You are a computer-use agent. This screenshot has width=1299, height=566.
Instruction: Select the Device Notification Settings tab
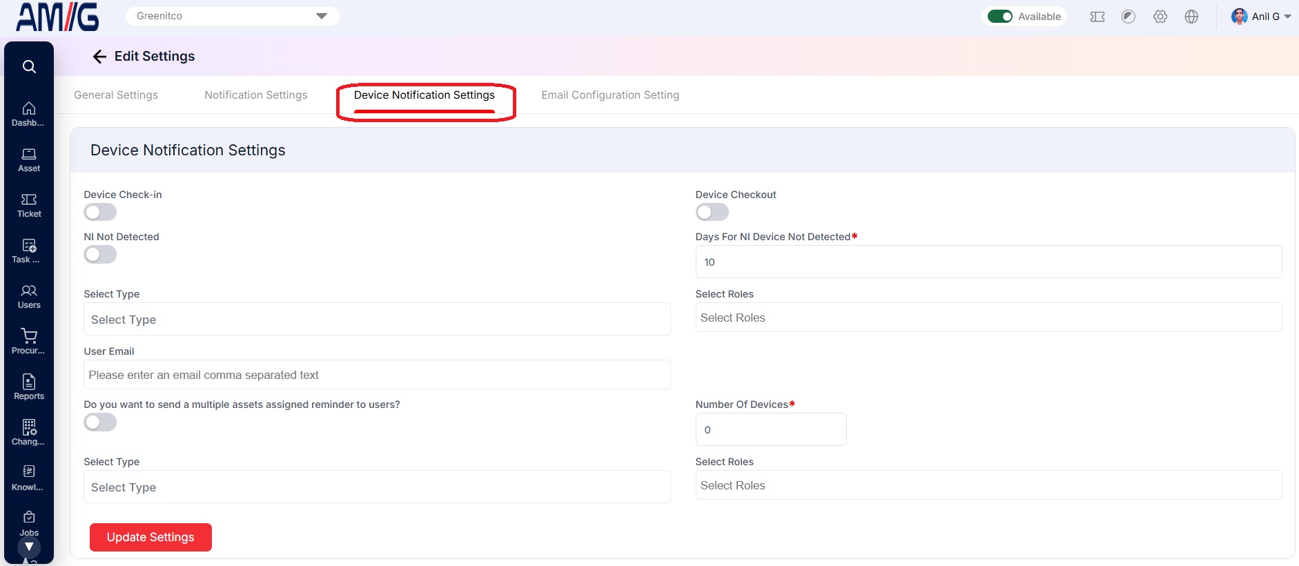point(424,95)
